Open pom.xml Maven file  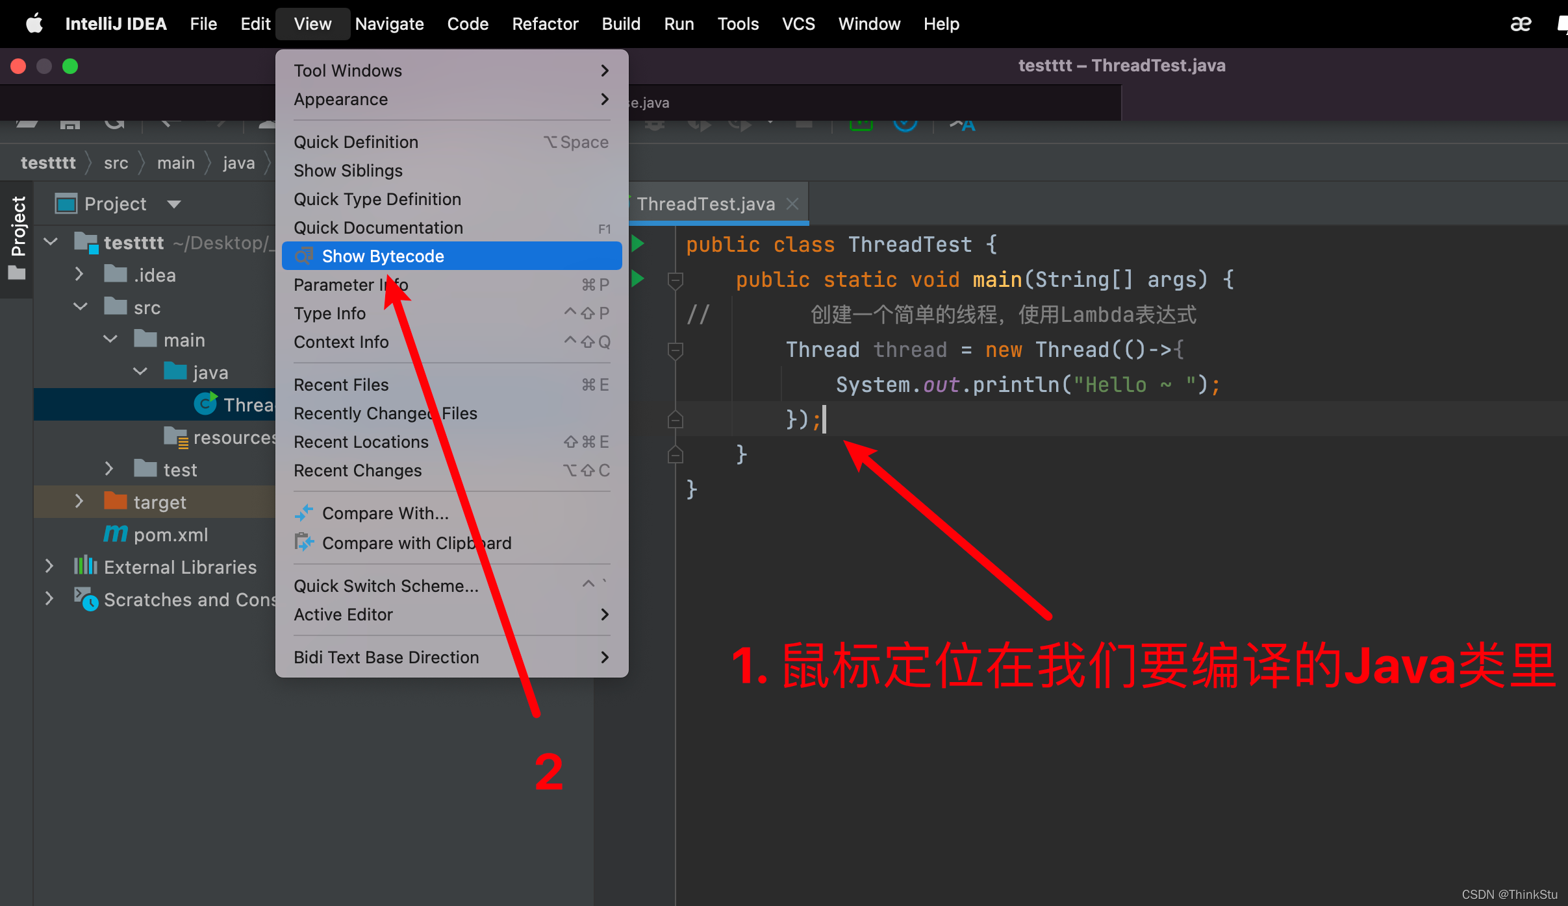point(170,535)
